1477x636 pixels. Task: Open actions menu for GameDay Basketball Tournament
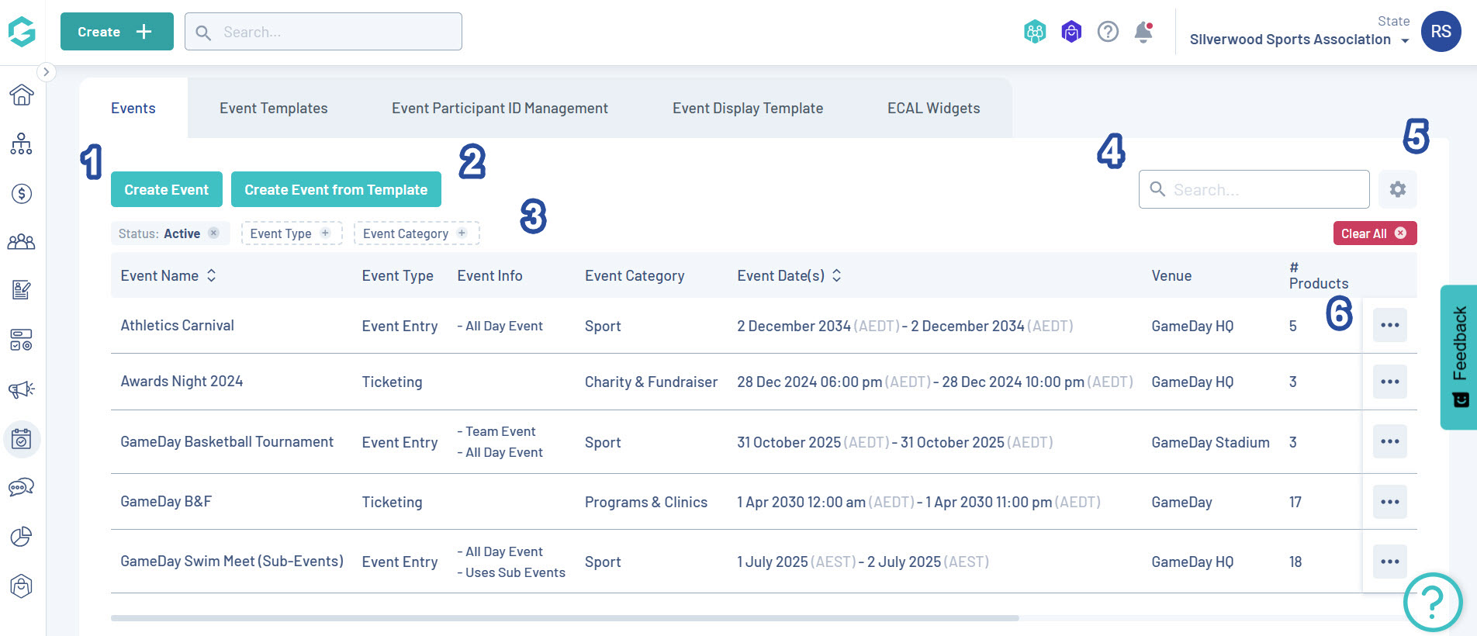click(x=1390, y=441)
